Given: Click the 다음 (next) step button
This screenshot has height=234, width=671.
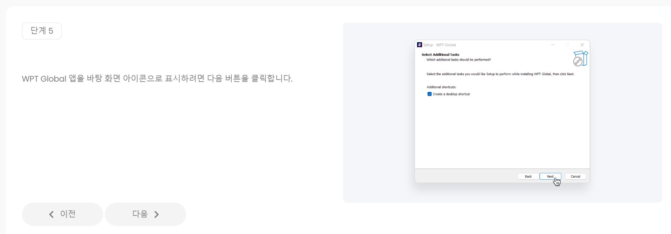Looking at the screenshot, I should pyautogui.click(x=146, y=214).
